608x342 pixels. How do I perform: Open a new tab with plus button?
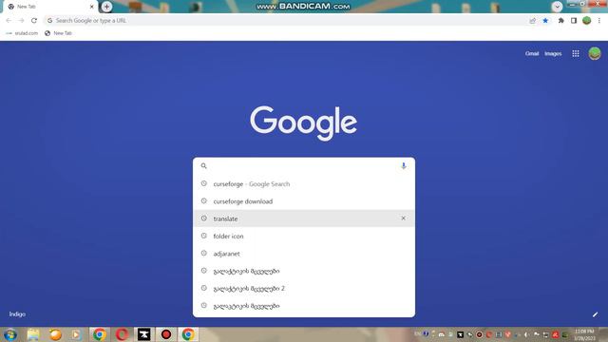(106, 7)
